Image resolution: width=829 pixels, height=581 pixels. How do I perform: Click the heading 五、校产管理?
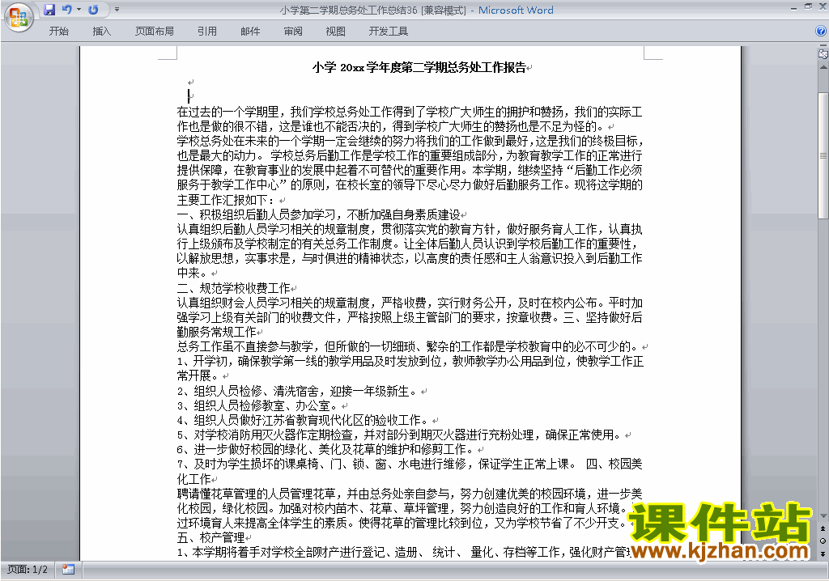coord(210,537)
